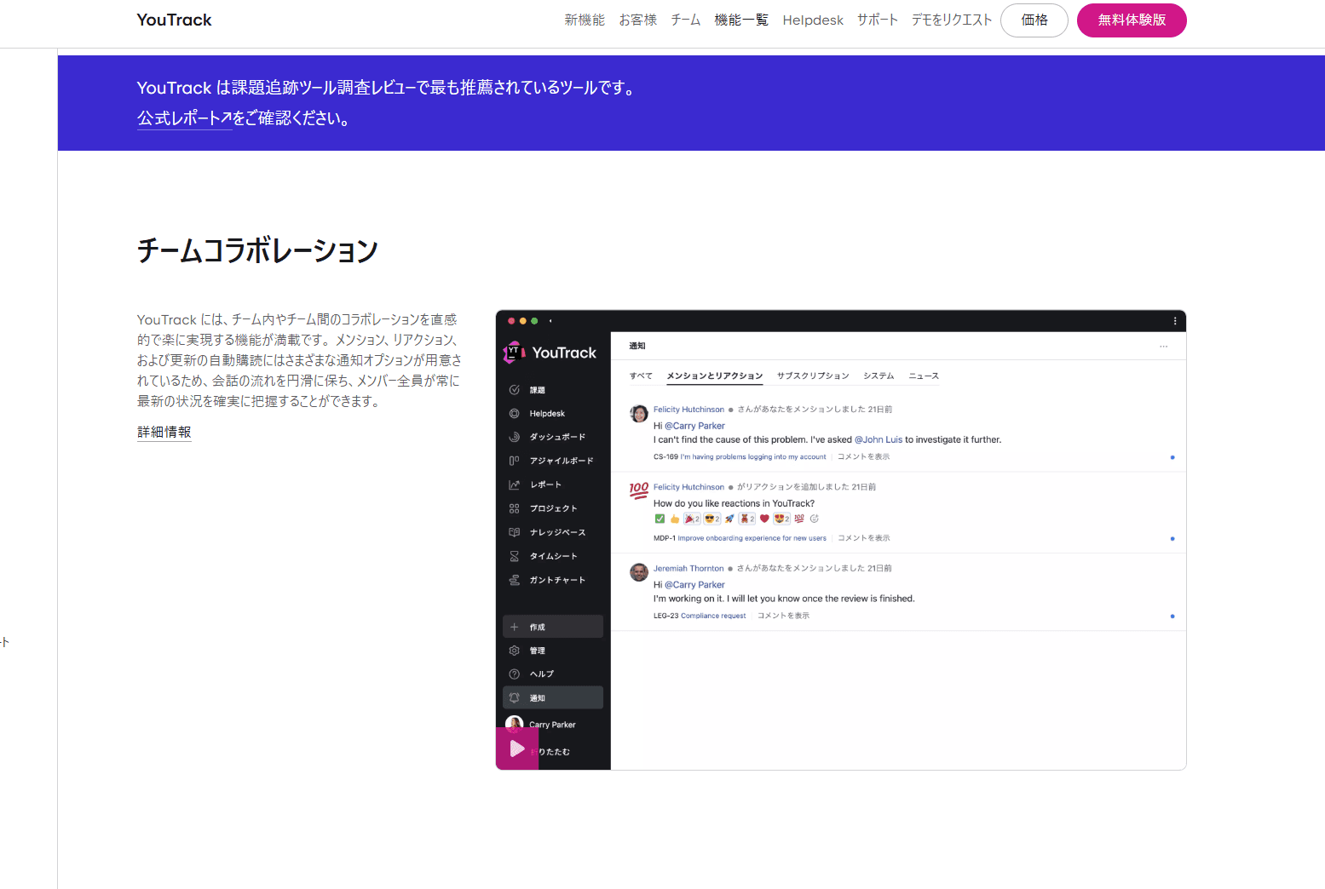Open the プロジェクト projects grid icon
Image resolution: width=1325 pixels, height=889 pixels.
(514, 508)
